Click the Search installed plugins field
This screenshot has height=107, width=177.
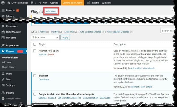168,31
